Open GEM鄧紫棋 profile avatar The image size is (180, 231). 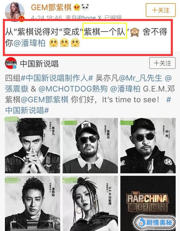[x=15, y=11]
